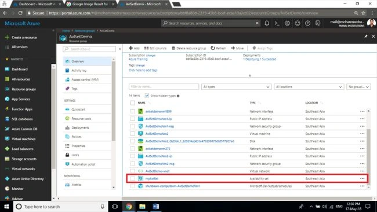The image size is (377, 212).
Task: Open the help question mark icon
Action: point(307,23)
